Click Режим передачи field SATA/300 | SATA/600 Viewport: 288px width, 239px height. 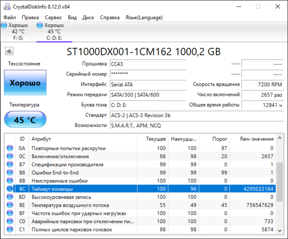(x=148, y=95)
